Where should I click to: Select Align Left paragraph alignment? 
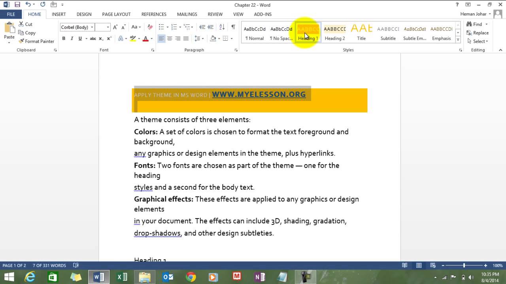click(161, 38)
